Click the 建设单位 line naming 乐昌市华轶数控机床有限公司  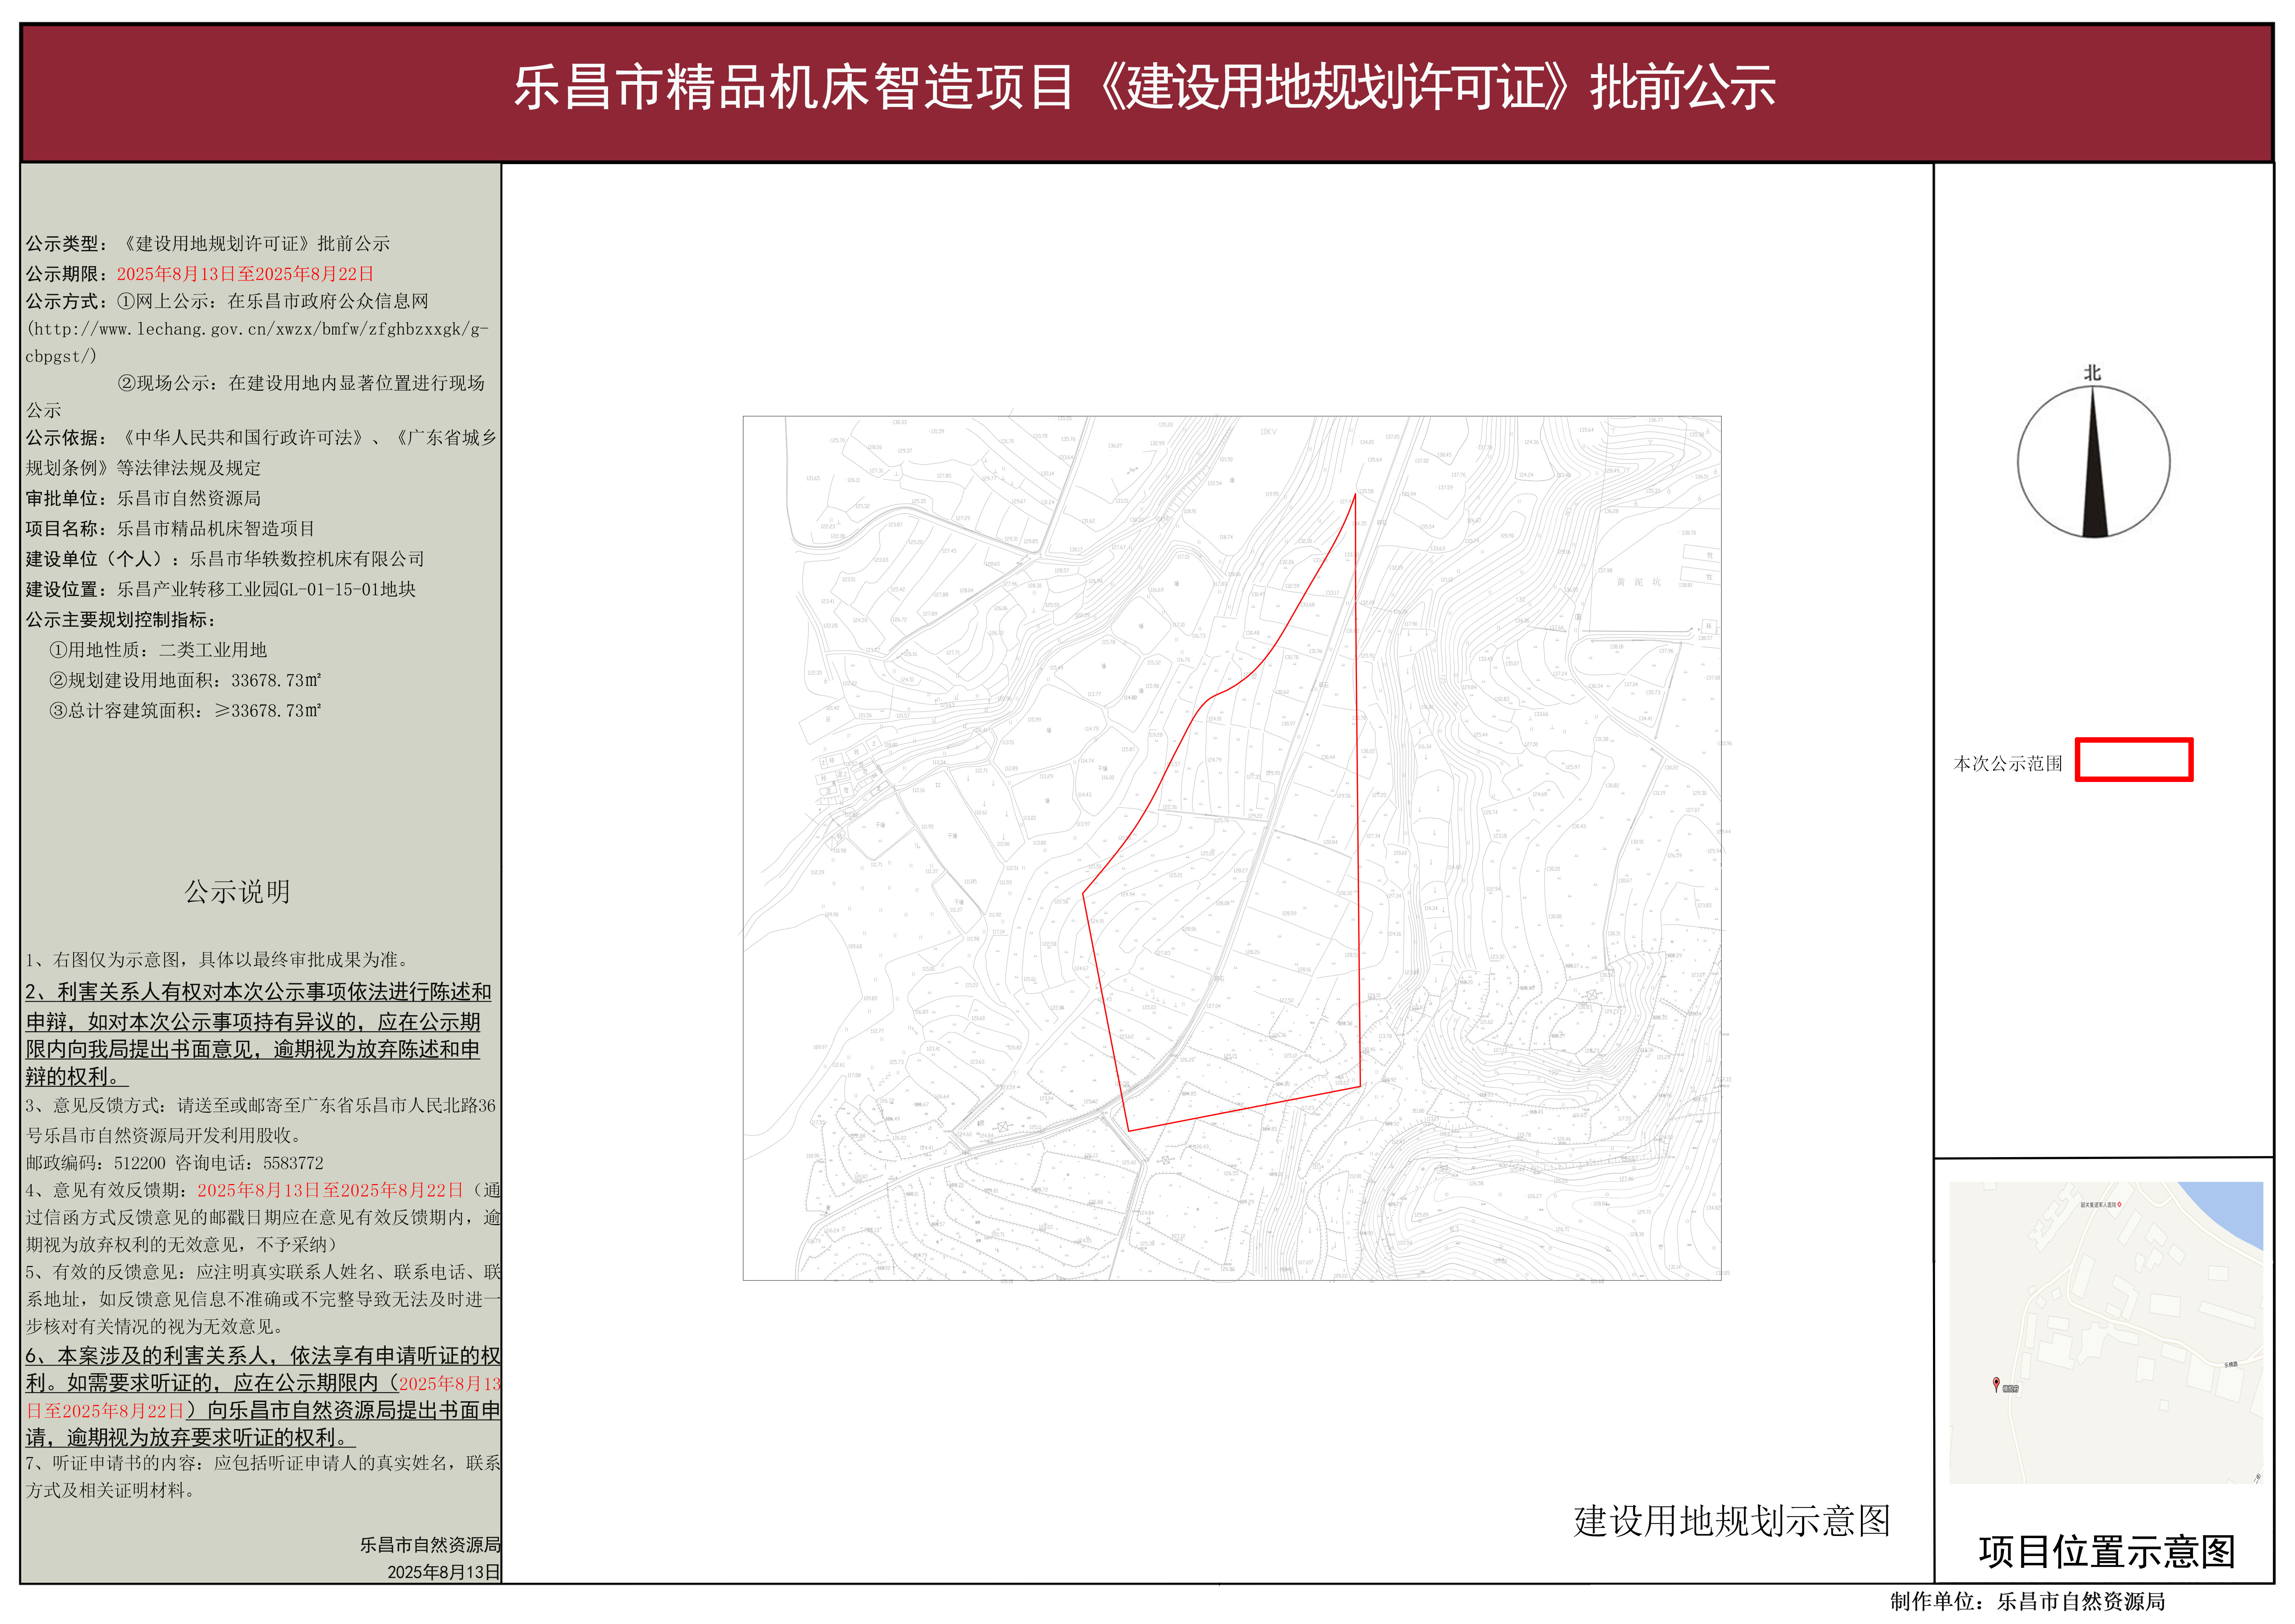click(225, 559)
